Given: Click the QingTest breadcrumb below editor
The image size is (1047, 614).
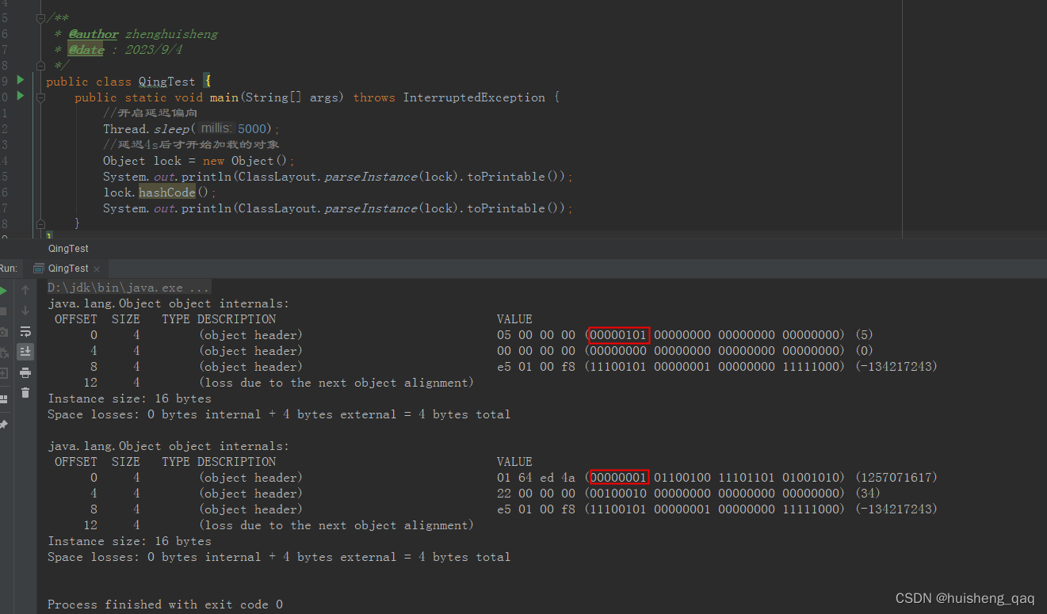Looking at the screenshot, I should (68, 249).
